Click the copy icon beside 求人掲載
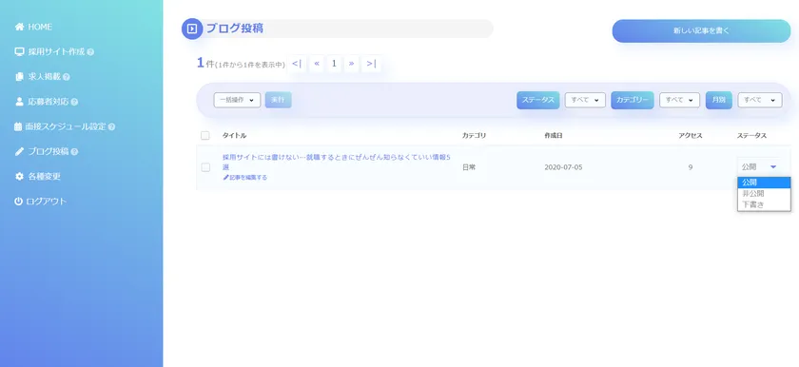This screenshot has width=799, height=367. (19, 77)
